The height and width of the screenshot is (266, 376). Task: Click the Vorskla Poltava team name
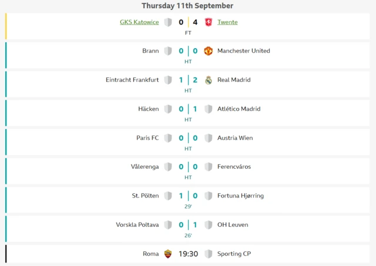click(138, 225)
